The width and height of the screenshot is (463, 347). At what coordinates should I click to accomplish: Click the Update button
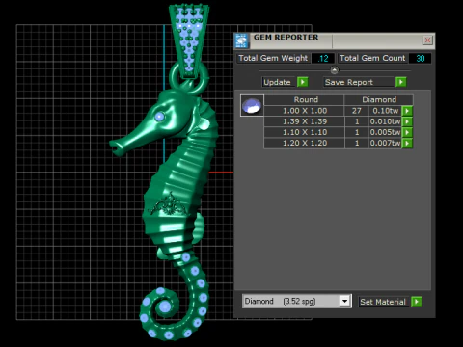(x=280, y=82)
